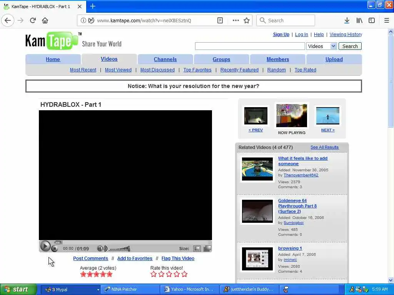Switch to the Groups tab
The width and height of the screenshot is (394, 295).
click(x=221, y=60)
